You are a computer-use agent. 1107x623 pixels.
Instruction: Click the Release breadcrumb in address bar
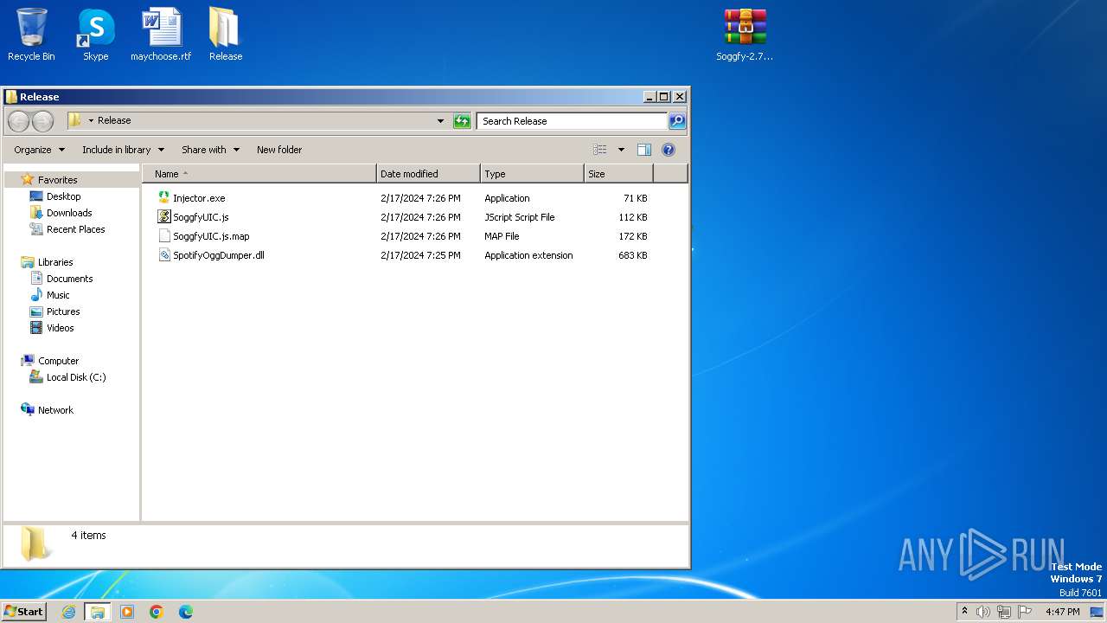tap(114, 121)
